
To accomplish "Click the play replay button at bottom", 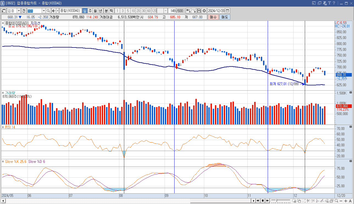I will (254, 201).
